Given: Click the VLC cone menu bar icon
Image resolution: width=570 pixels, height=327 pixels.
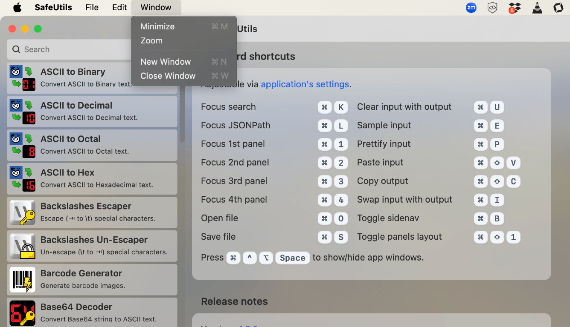Looking at the screenshot, I should pos(537,8).
